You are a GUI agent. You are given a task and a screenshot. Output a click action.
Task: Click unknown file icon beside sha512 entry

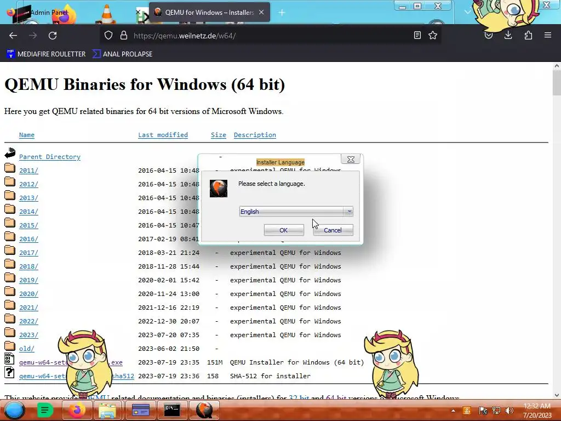point(9,372)
